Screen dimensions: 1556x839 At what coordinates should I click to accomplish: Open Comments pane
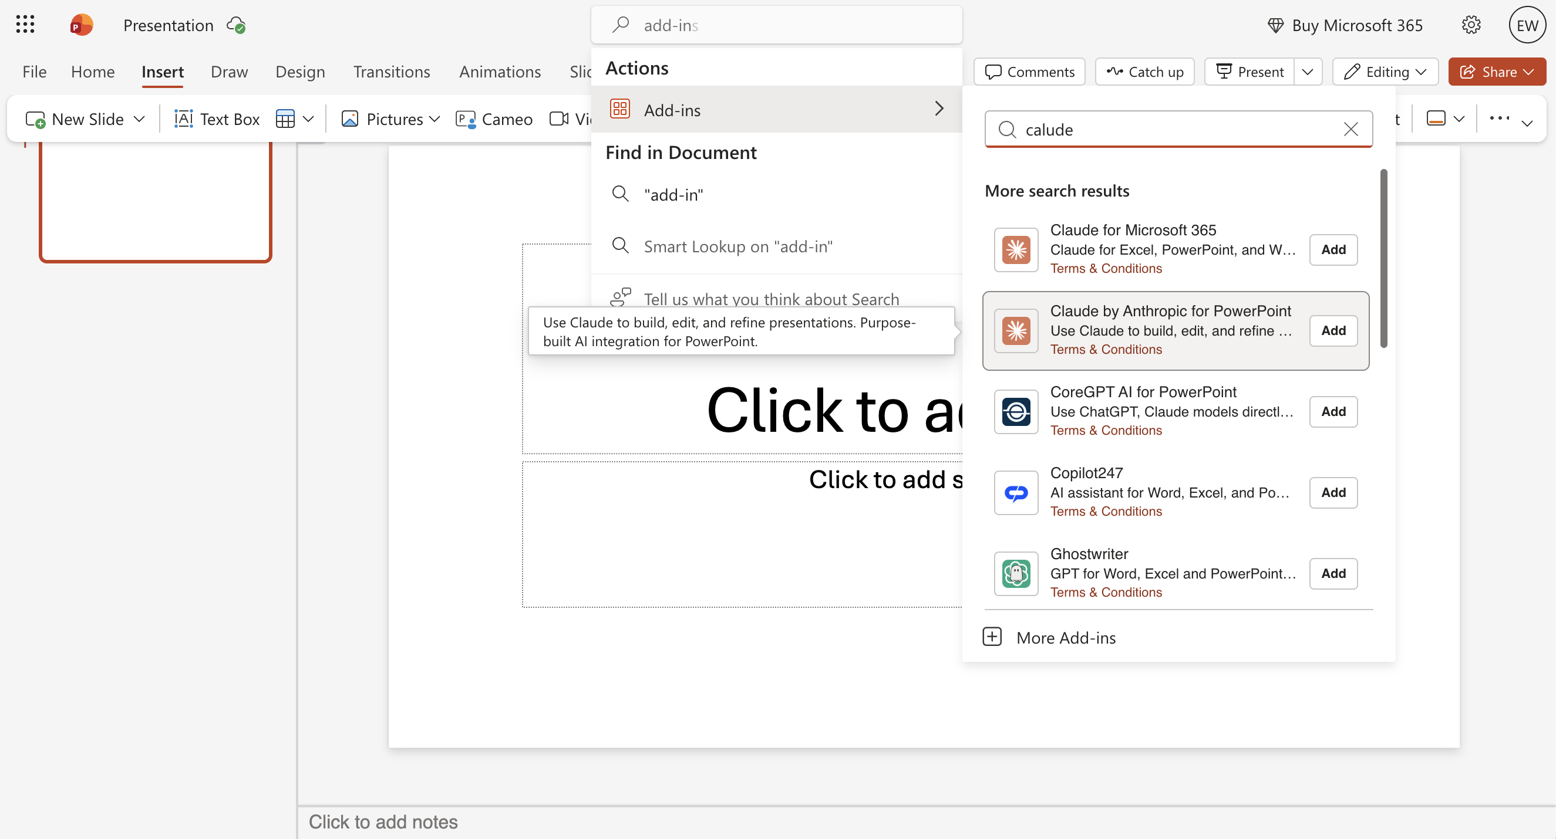[x=1029, y=72]
